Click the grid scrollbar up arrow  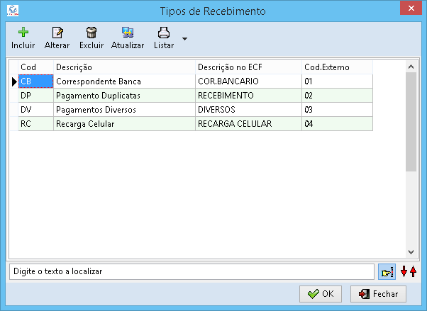[411, 67]
